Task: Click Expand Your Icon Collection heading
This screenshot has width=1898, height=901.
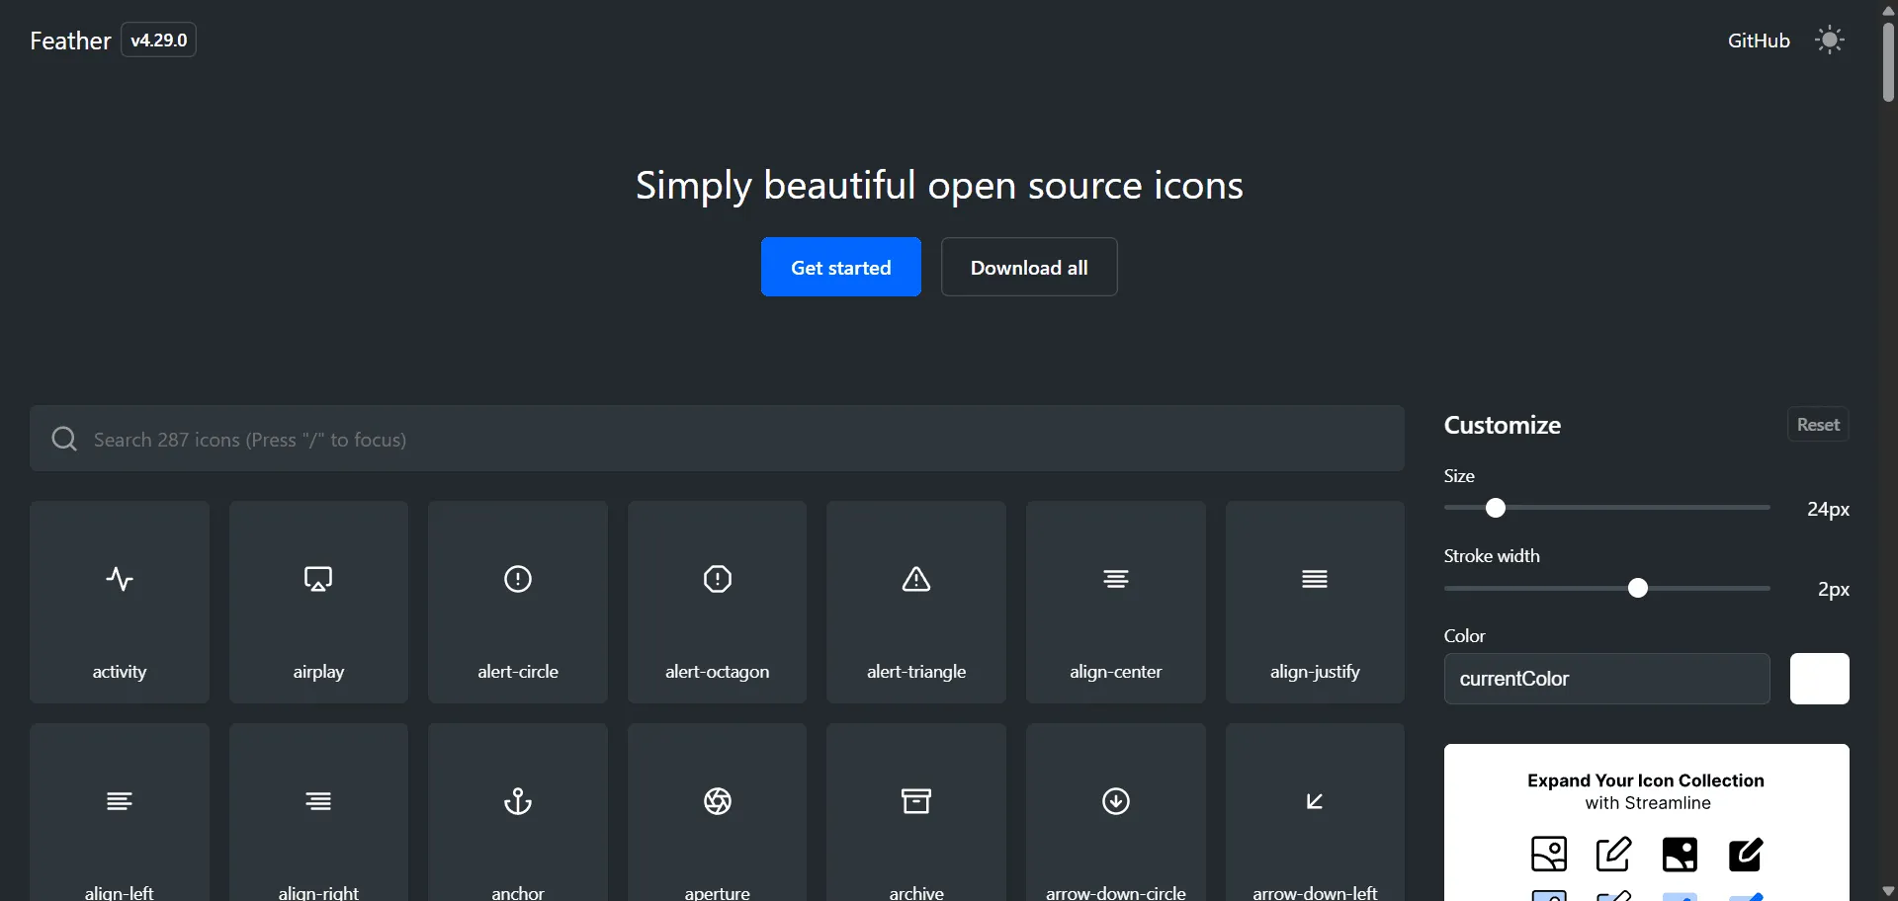Action: click(1646, 780)
